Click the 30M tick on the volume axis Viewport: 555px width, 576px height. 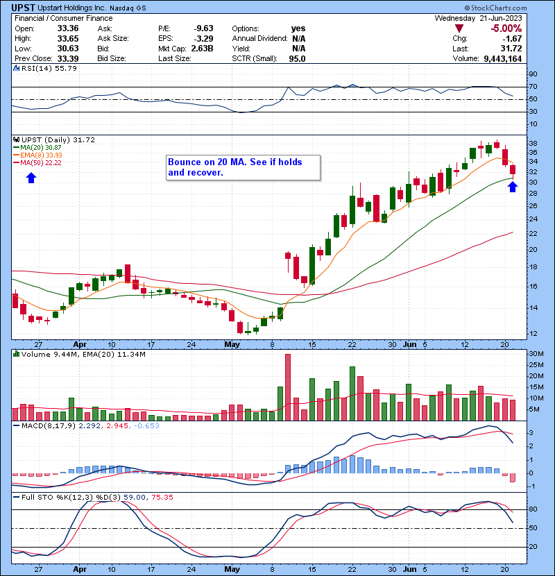coord(536,354)
